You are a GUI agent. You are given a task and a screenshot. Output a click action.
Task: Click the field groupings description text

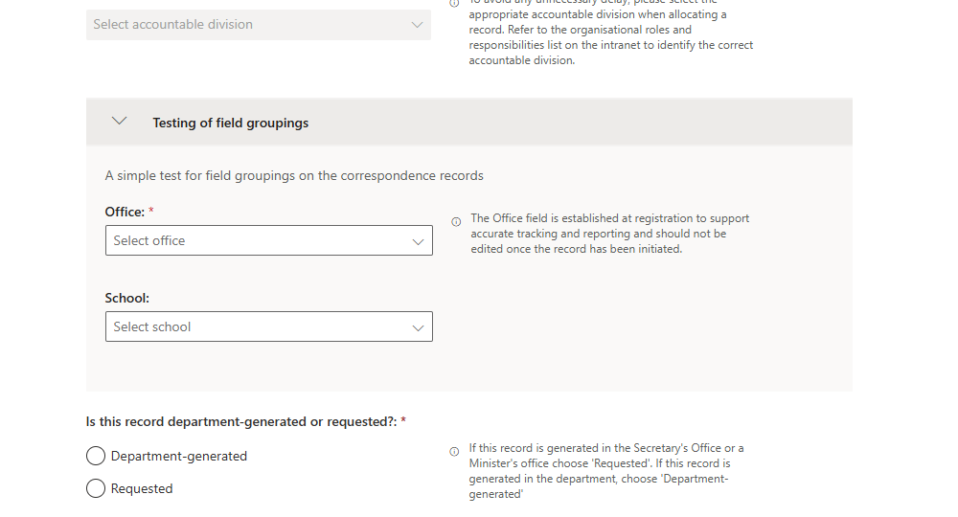coord(294,175)
